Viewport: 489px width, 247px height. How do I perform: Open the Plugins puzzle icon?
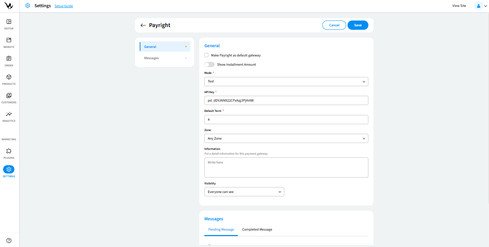(9, 151)
